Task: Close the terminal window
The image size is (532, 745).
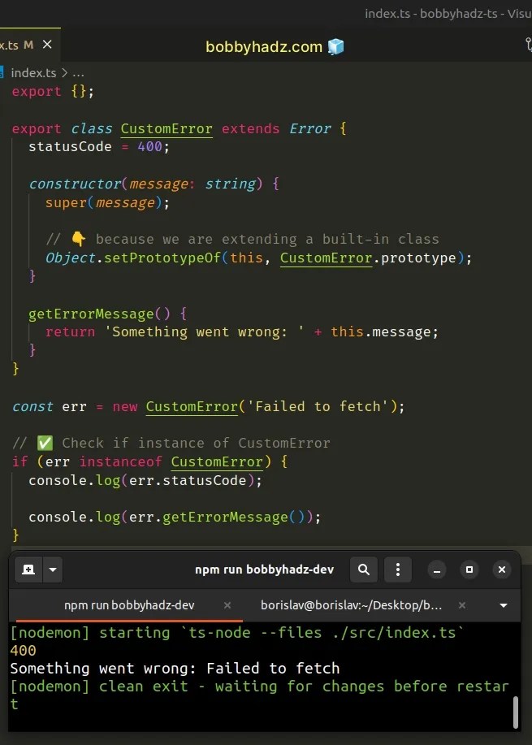Action: [502, 570]
